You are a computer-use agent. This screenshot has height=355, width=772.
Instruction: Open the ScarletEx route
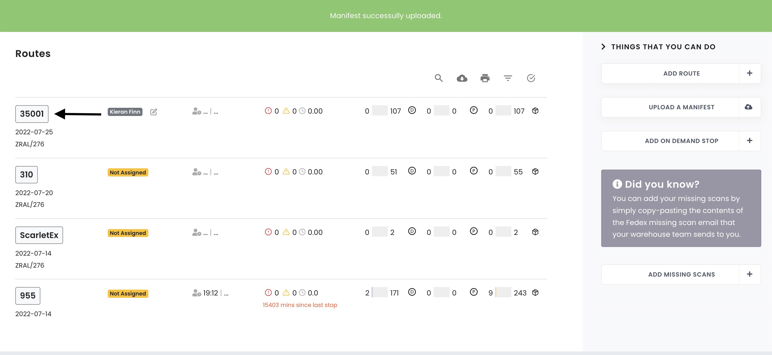click(39, 235)
